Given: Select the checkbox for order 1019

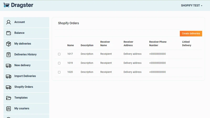Looking at the screenshot, I should click(59, 63).
